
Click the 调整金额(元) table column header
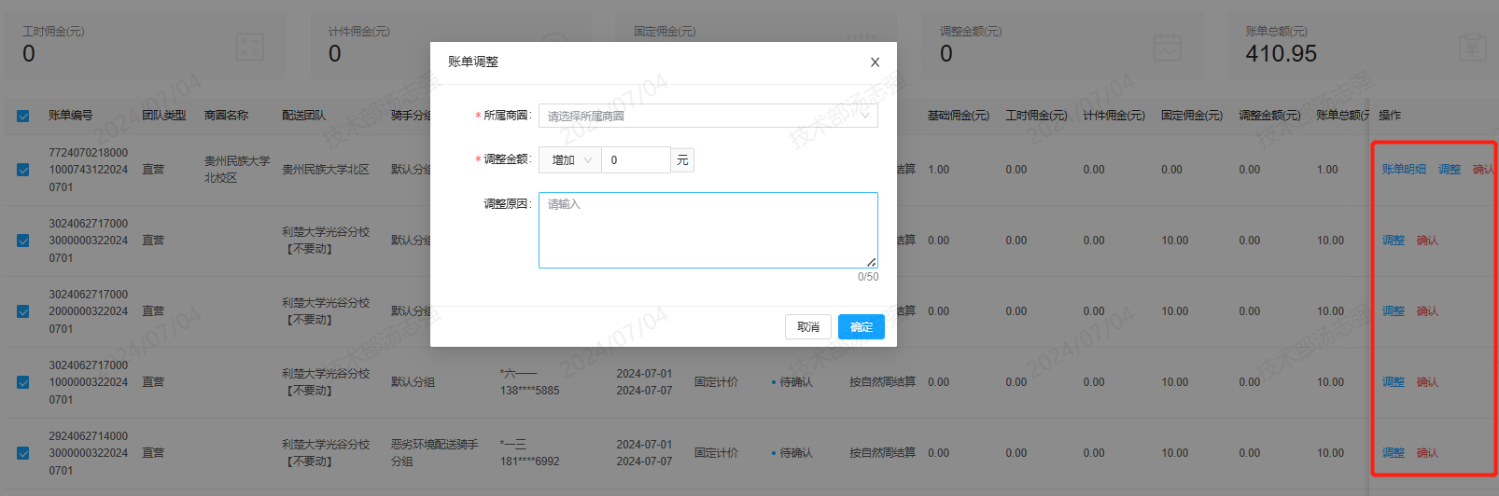(1269, 116)
